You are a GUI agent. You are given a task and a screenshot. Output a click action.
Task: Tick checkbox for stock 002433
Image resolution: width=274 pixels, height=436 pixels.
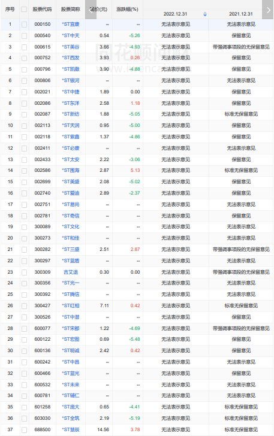click(24, 160)
